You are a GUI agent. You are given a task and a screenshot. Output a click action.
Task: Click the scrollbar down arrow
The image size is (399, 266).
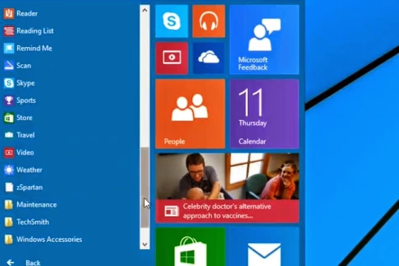(x=145, y=244)
